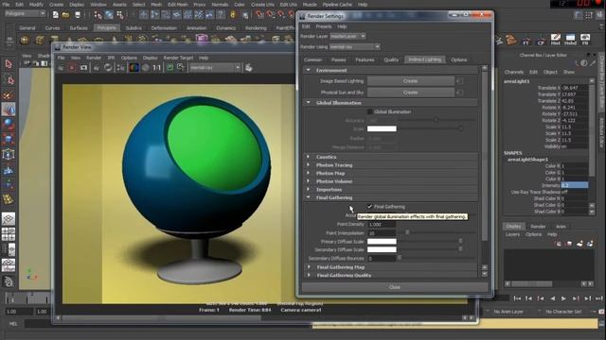Select the arrow selection tool in toolbox

[x=9, y=64]
